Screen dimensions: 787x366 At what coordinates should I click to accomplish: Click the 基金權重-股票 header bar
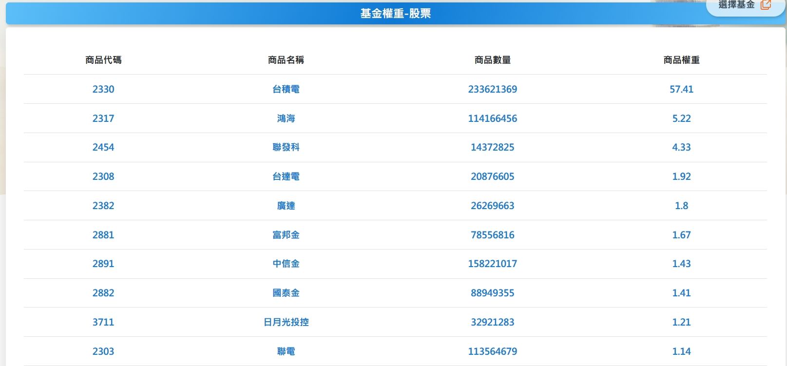[395, 14]
